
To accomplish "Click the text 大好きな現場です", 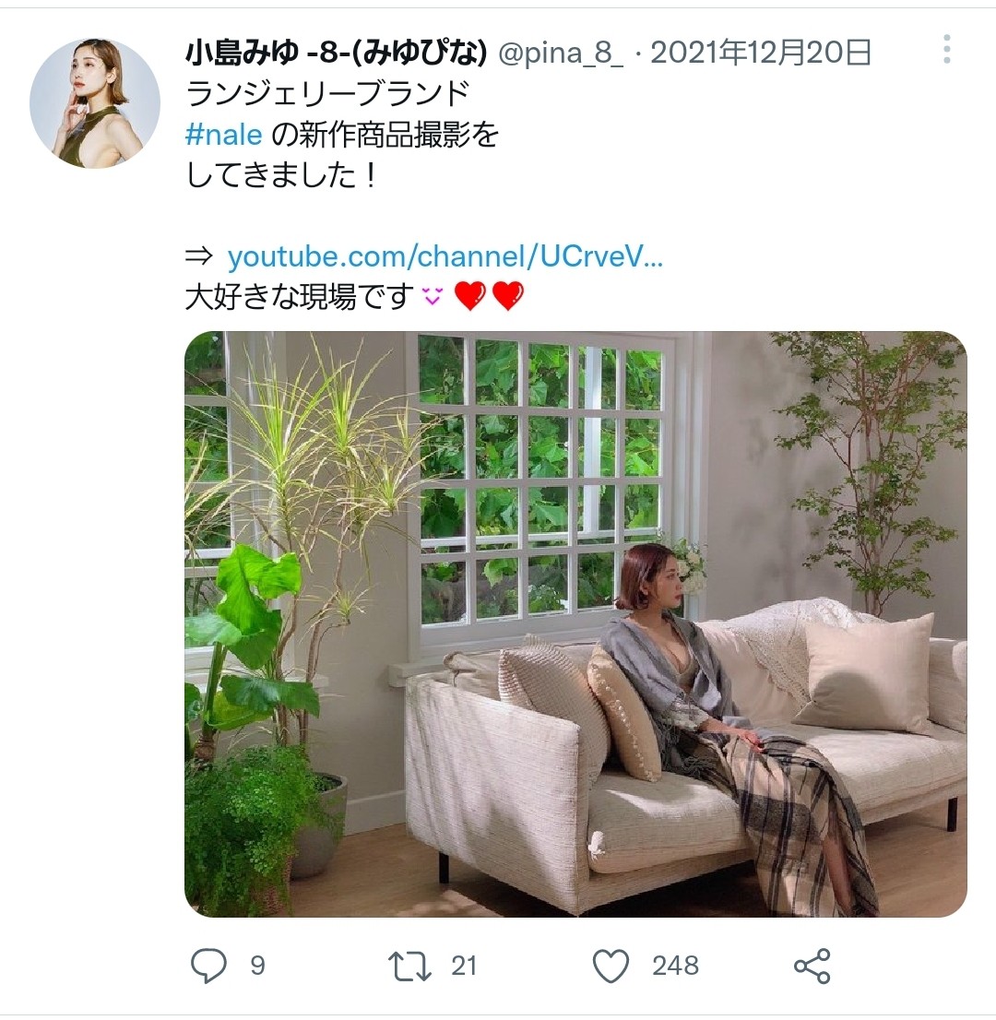I will pyautogui.click(x=300, y=297).
